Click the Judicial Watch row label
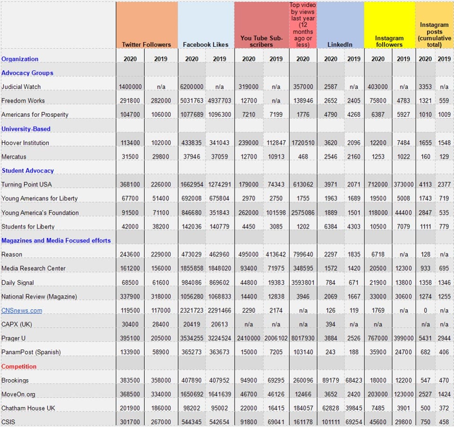Viewport: 454px width, 427px height. 21,87
